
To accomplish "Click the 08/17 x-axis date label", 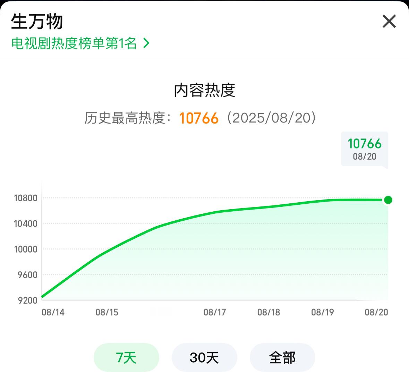I will click(x=215, y=312).
